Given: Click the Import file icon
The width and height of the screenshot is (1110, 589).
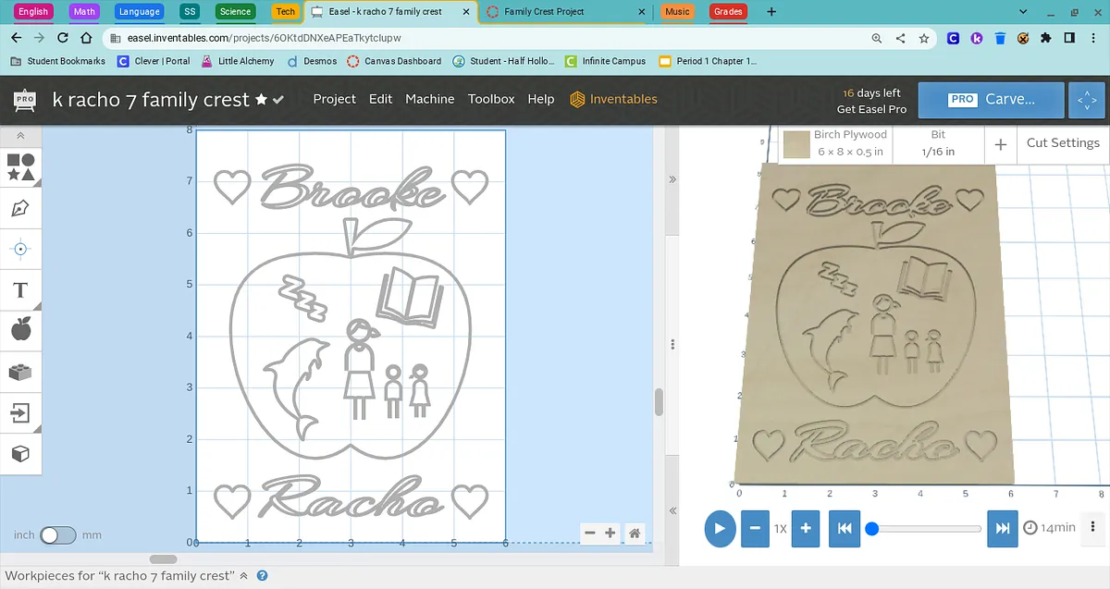Looking at the screenshot, I should pyautogui.click(x=20, y=412).
